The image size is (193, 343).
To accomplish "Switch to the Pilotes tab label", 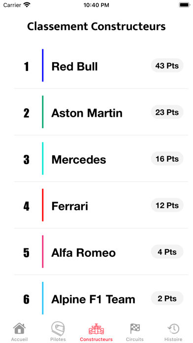I will 58,339.
